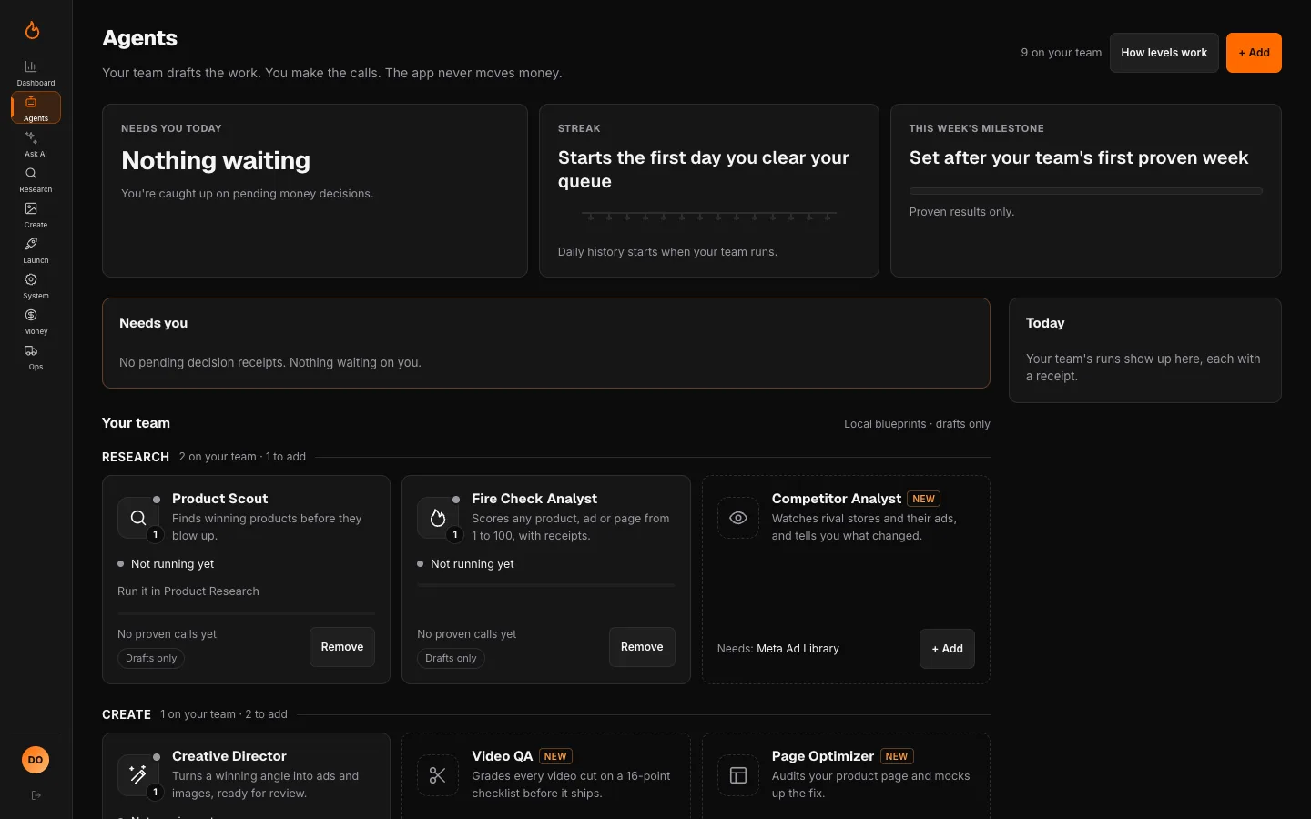Open the Money section in sidebar
1311x819 pixels.
pyautogui.click(x=36, y=321)
